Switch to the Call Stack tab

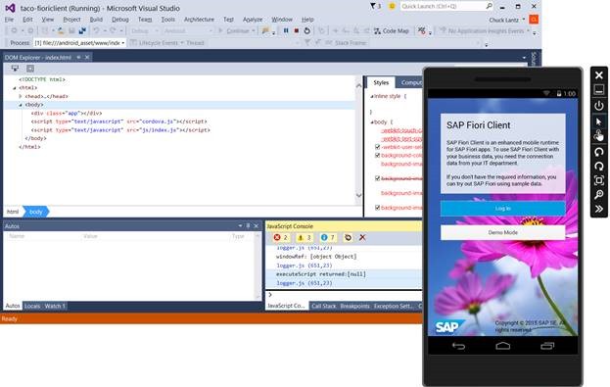[324, 306]
